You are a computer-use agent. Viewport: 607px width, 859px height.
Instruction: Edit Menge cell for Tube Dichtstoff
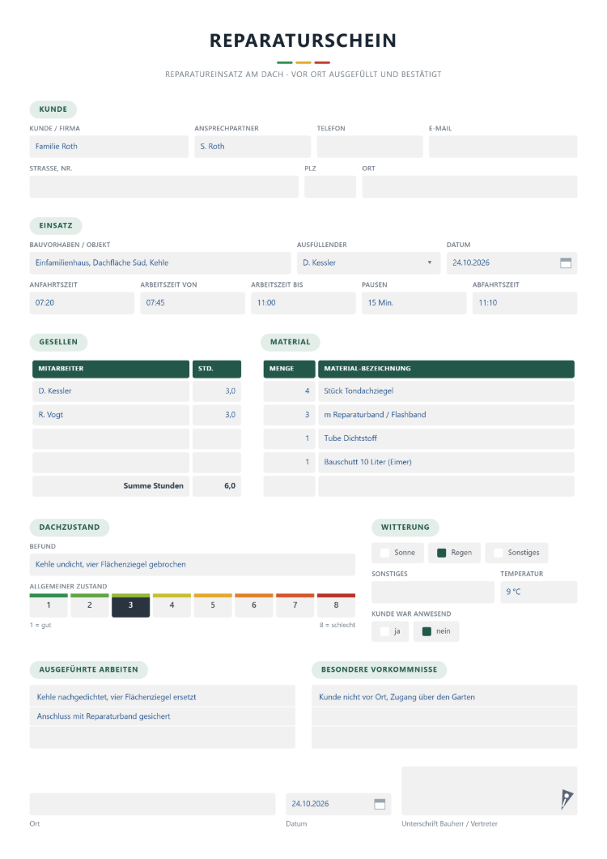(x=290, y=438)
